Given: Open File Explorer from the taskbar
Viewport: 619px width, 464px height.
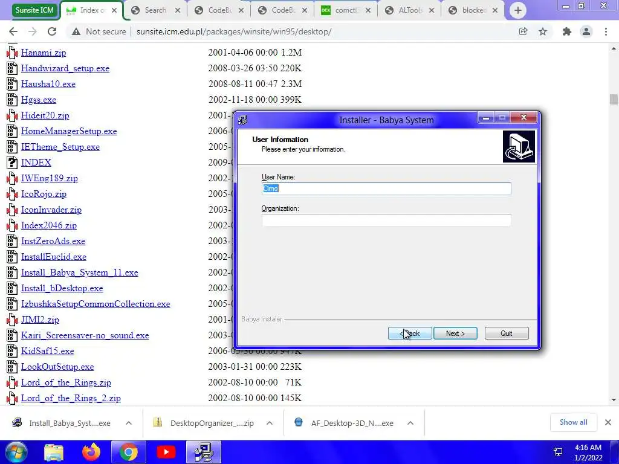Looking at the screenshot, I should click(54, 452).
